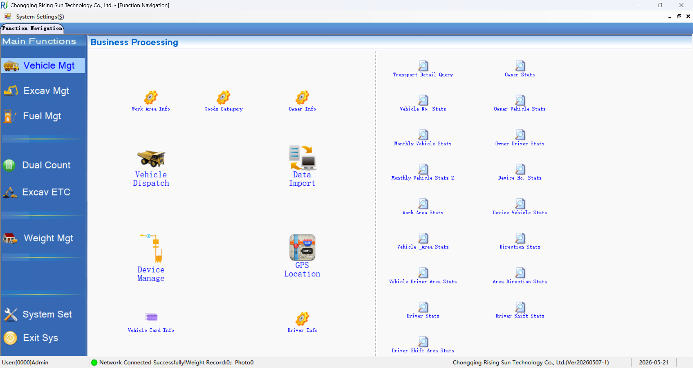Open the Vehicle Card Info icon
The height and width of the screenshot is (368, 693).
[151, 317]
